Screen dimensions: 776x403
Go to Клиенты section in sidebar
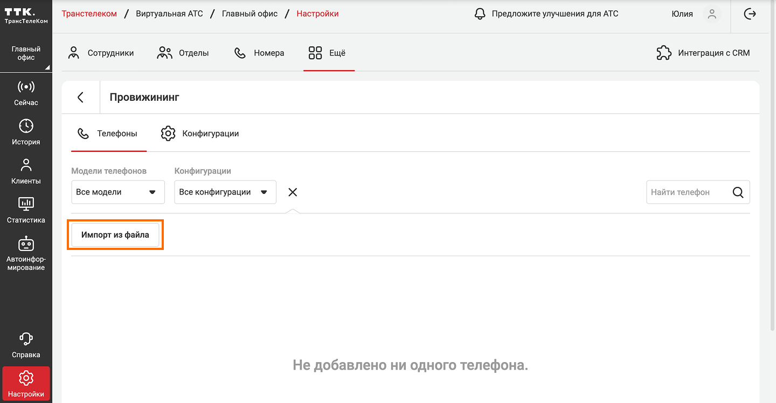tap(26, 171)
